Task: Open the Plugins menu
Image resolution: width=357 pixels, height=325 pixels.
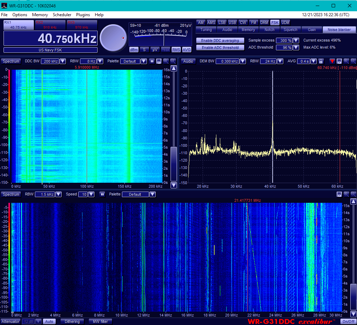Action: point(83,15)
